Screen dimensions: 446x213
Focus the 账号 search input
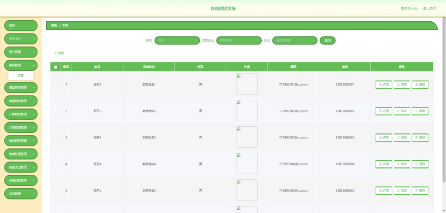pos(177,41)
